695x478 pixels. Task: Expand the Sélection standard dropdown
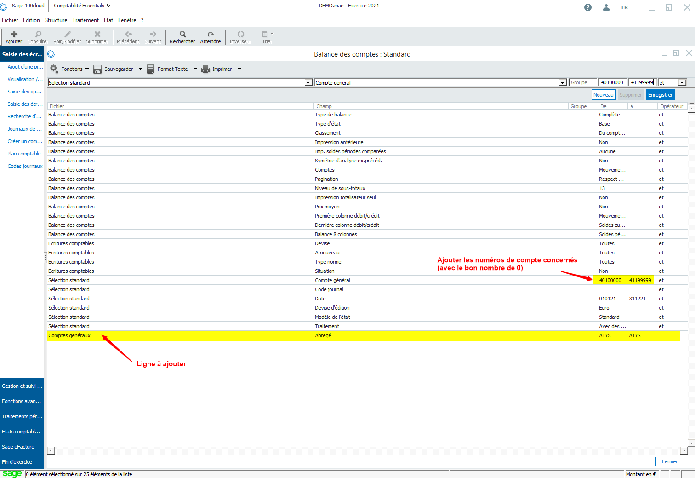click(x=308, y=83)
